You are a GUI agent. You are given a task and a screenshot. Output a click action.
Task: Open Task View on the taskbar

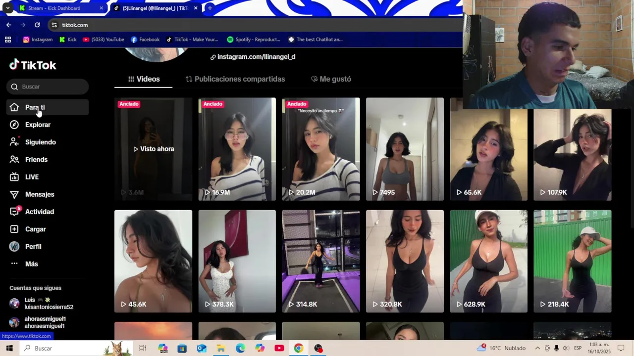pyautogui.click(x=143, y=348)
